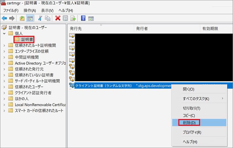Expand the クライアント認証発行者 node
The width and height of the screenshot is (233, 148).
[4, 93]
